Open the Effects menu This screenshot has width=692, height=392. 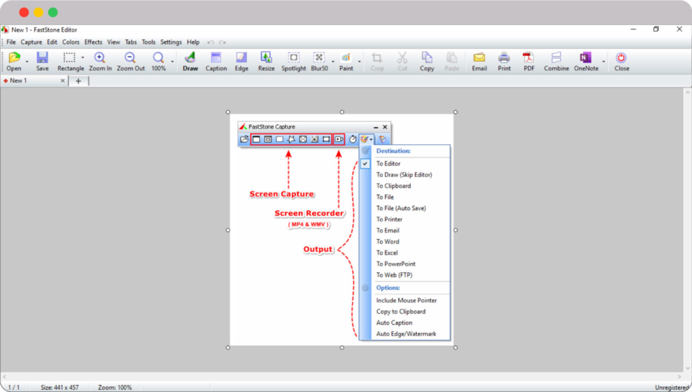93,42
